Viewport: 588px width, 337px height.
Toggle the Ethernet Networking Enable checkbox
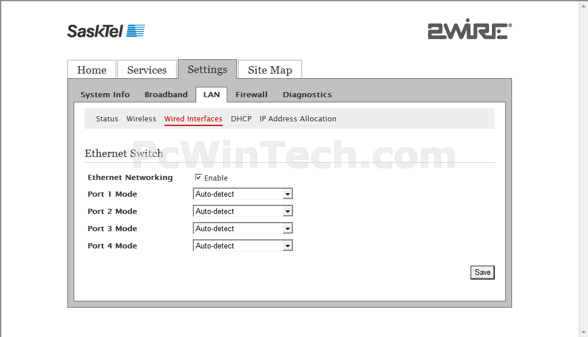coord(198,178)
